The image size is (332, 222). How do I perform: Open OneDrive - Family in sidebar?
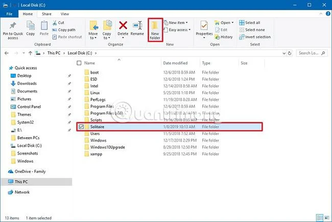[x=27, y=171]
